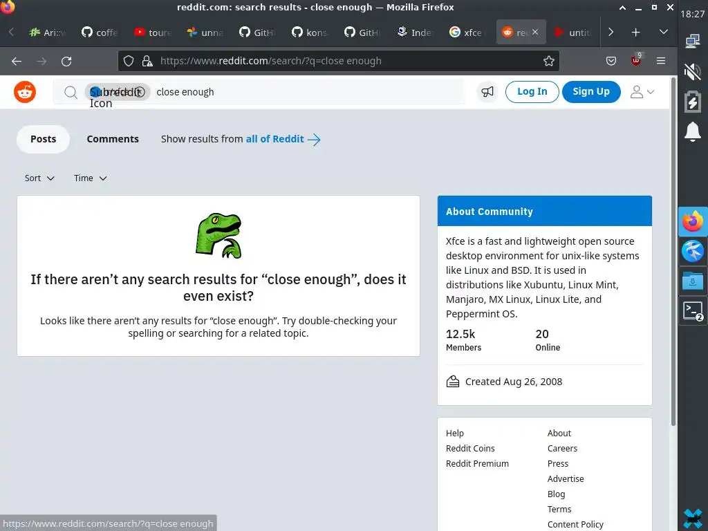Click the site security padlock icon
Screen dimensions: 708x531
click(x=147, y=61)
